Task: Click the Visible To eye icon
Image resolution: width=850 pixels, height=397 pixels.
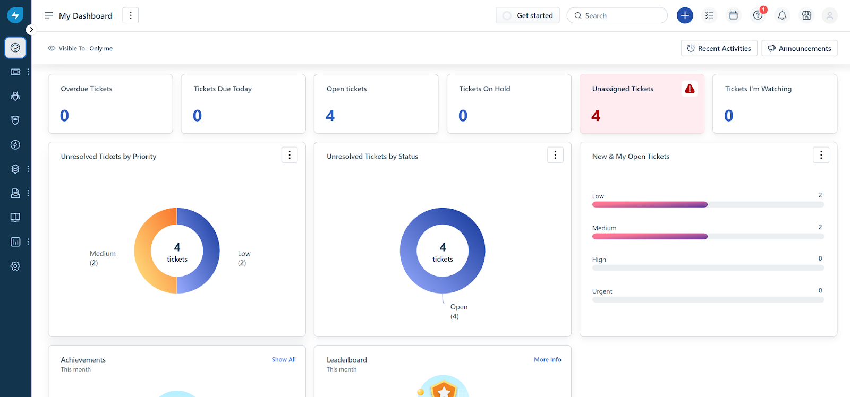Action: 52,48
